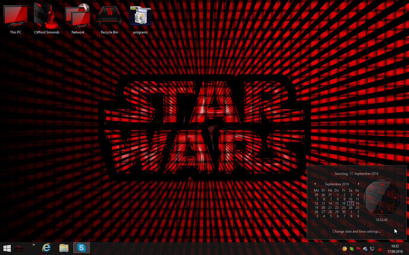Screen dimensions: 409x255
Task: Expand the September 2016 month header
Action: (337, 184)
